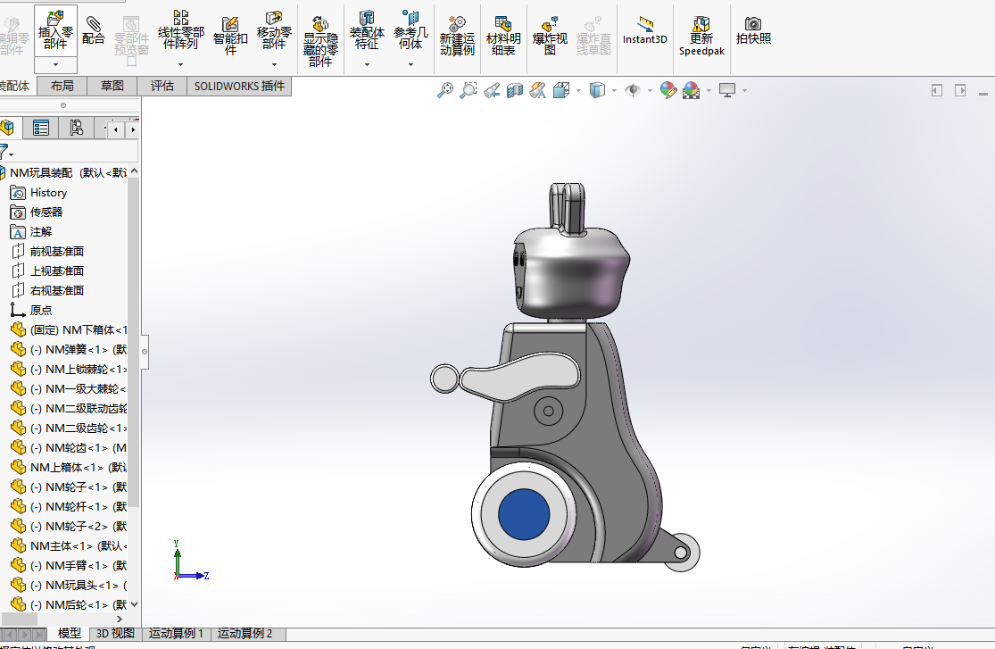The image size is (995, 649).
Task: Open Insert Components dropdown arrow
Action: (x=55, y=65)
